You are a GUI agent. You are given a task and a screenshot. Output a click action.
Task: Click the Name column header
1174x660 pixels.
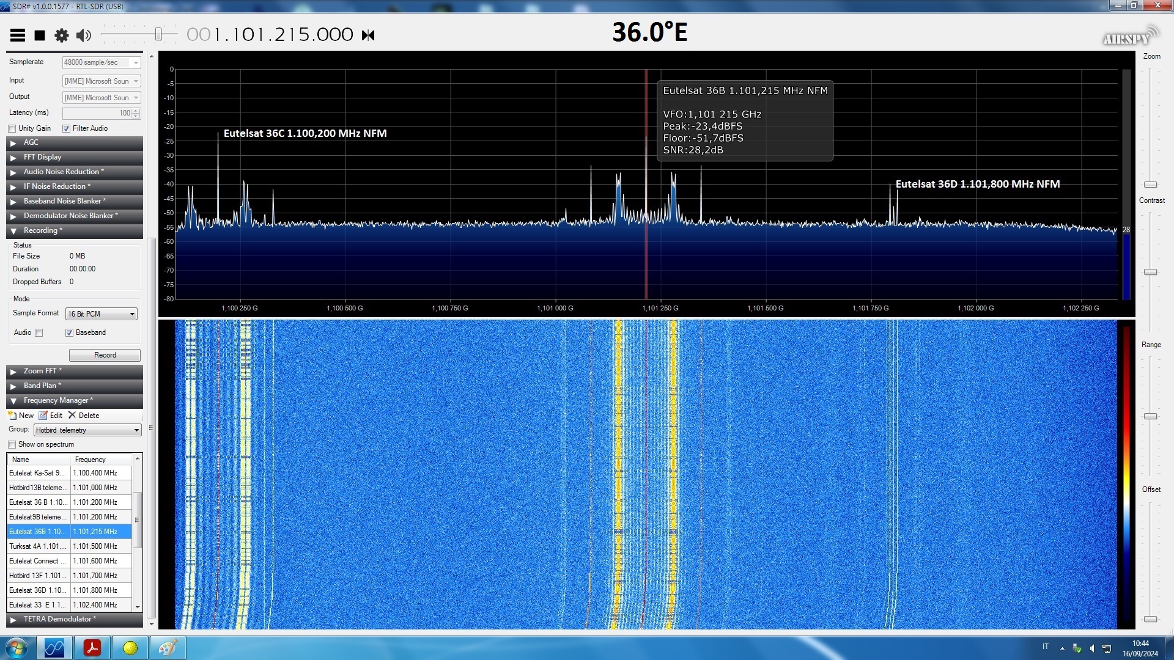(x=39, y=460)
